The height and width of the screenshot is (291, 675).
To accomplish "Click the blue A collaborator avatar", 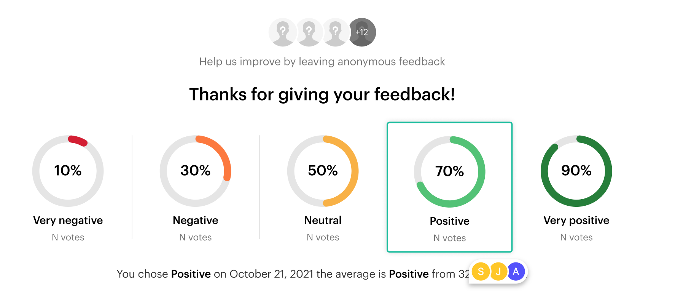I will [x=516, y=272].
